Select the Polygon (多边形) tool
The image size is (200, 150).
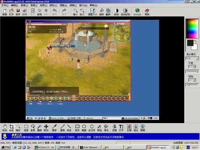(92, 128)
